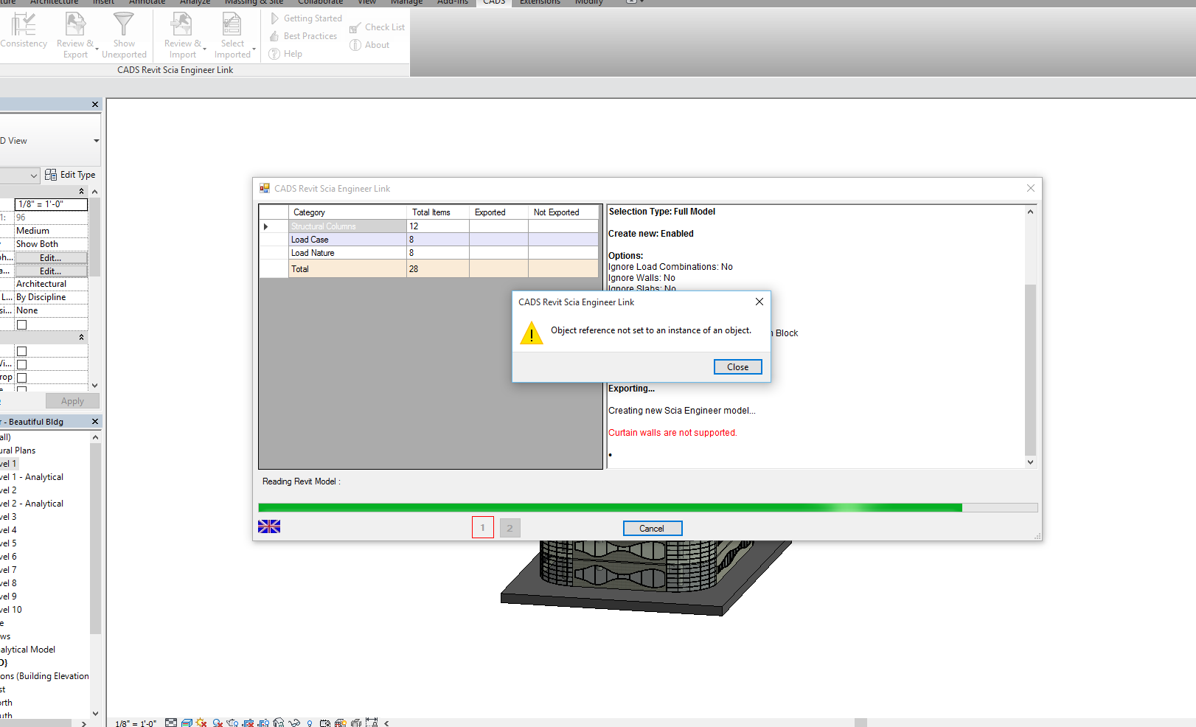The width and height of the screenshot is (1196, 727).
Task: Open the About info item
Action: pyautogui.click(x=369, y=45)
